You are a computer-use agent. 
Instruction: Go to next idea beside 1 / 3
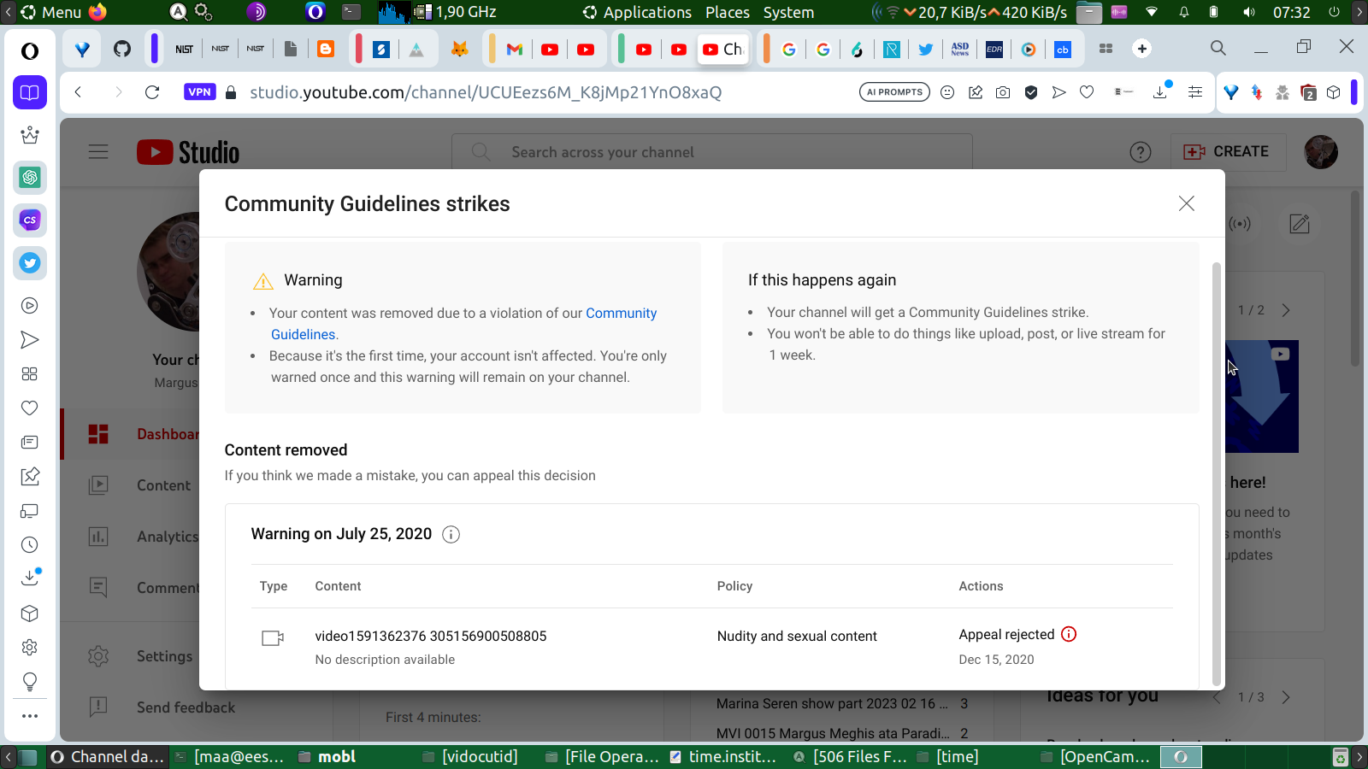click(1286, 697)
